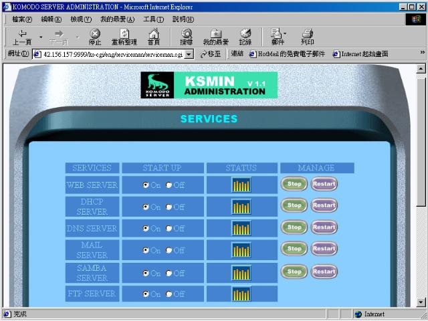Open the Back button history dropdown arrow
428x321 pixels.
coord(41,36)
